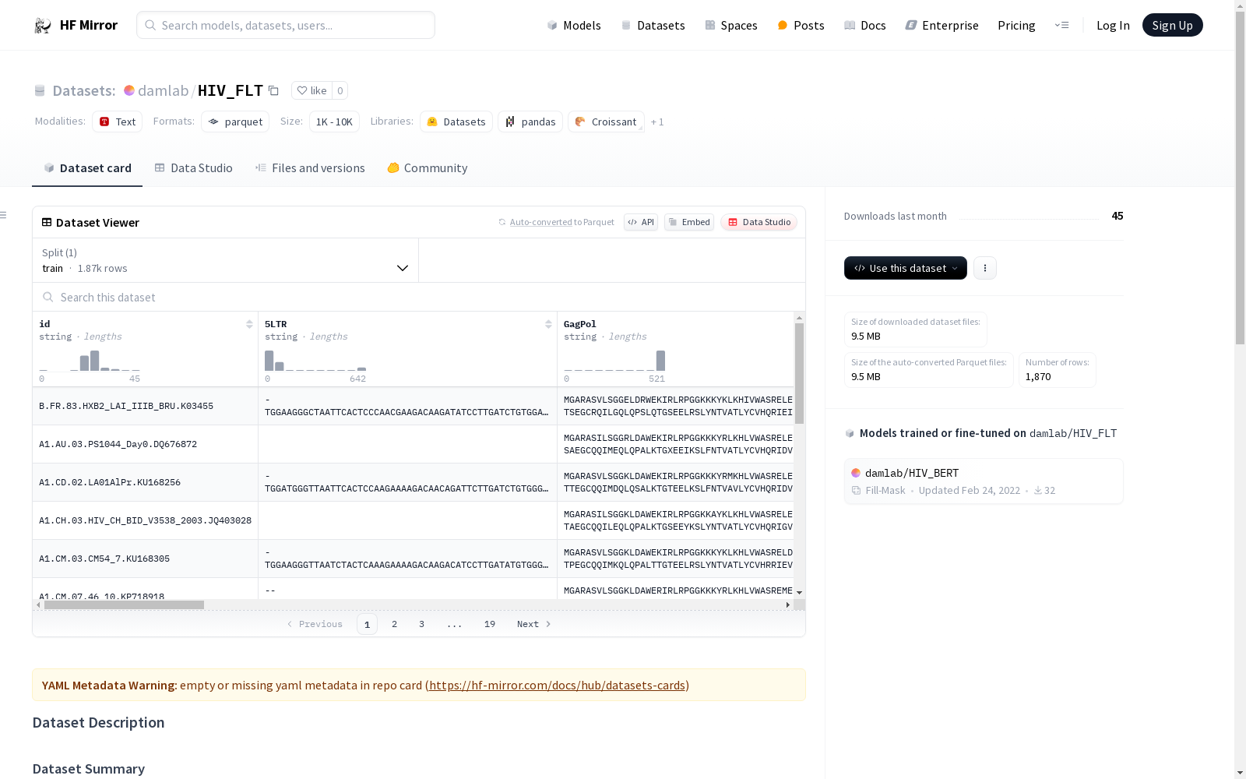The width and height of the screenshot is (1246, 779).
Task: Open Docs in the top navigation
Action: (865, 25)
